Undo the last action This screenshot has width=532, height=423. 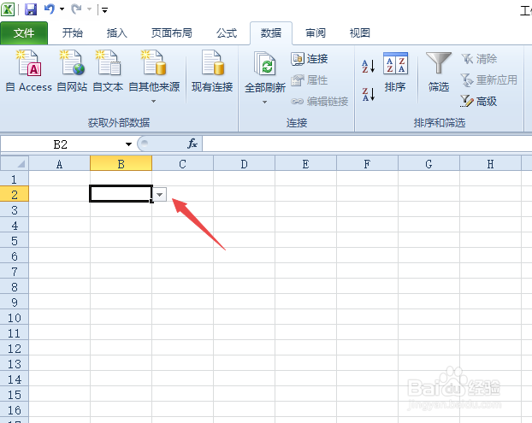tap(50, 9)
